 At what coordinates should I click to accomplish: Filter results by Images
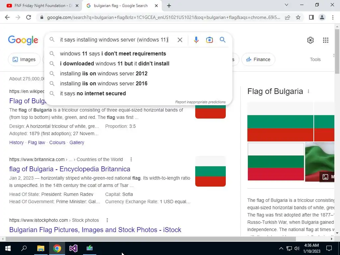coord(24,59)
